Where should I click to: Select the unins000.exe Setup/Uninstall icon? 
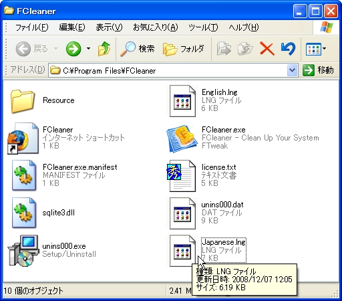(23, 250)
